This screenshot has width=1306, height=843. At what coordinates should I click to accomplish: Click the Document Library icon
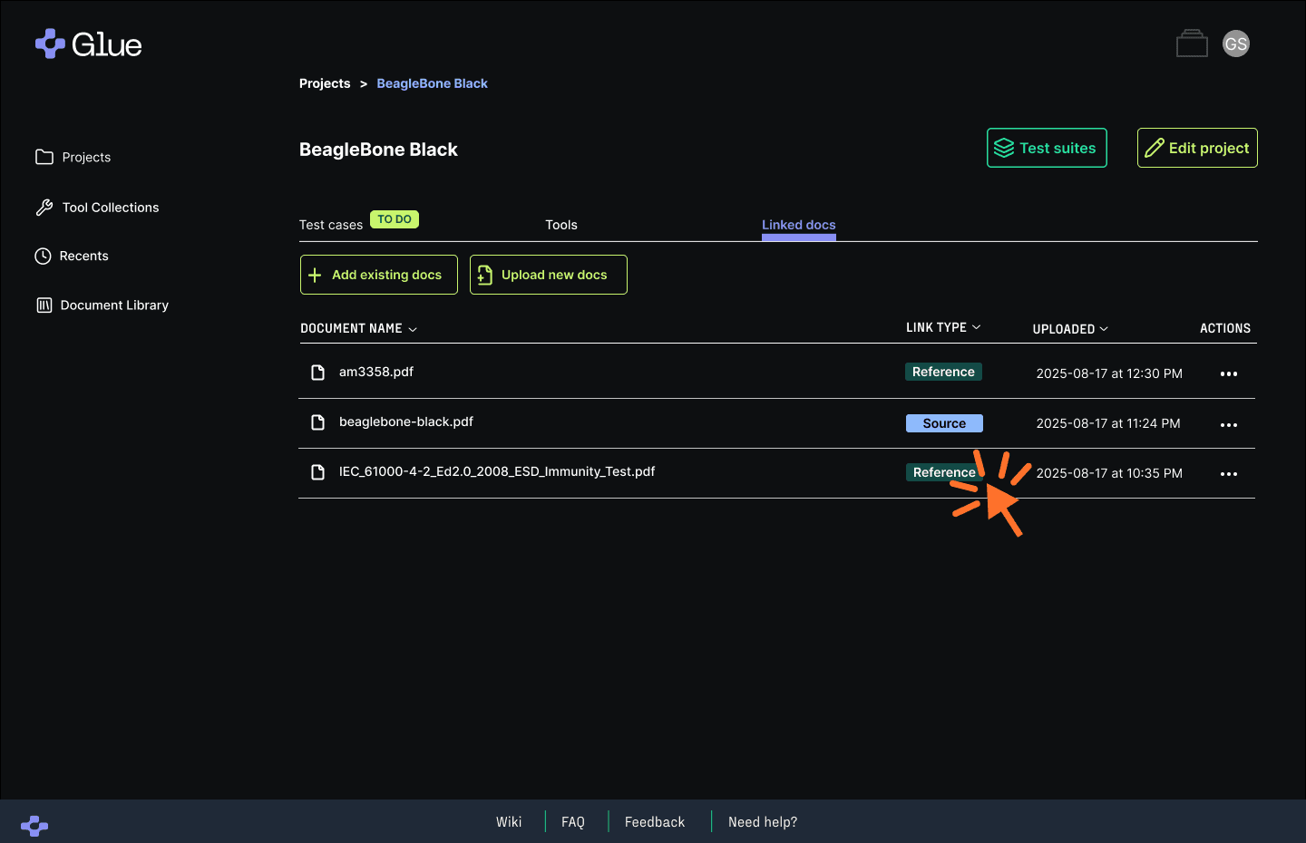tap(44, 305)
